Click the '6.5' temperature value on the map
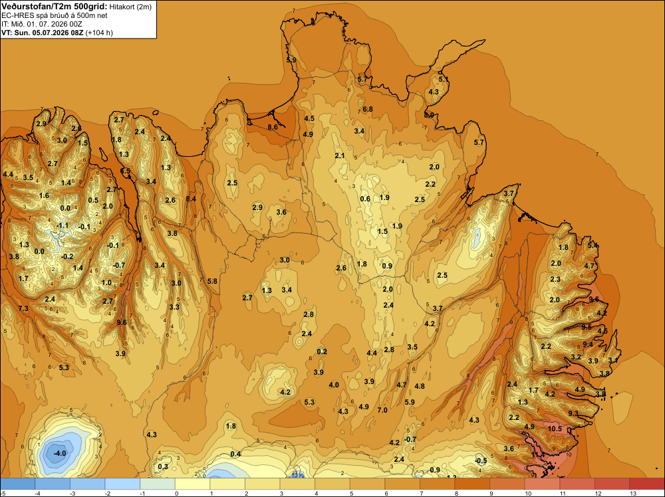This screenshot has width=665, height=497. [x=125, y=171]
